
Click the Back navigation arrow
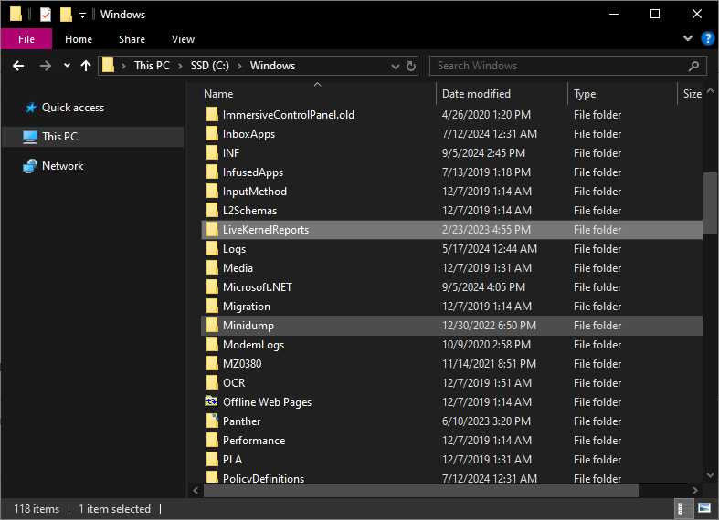[18, 66]
